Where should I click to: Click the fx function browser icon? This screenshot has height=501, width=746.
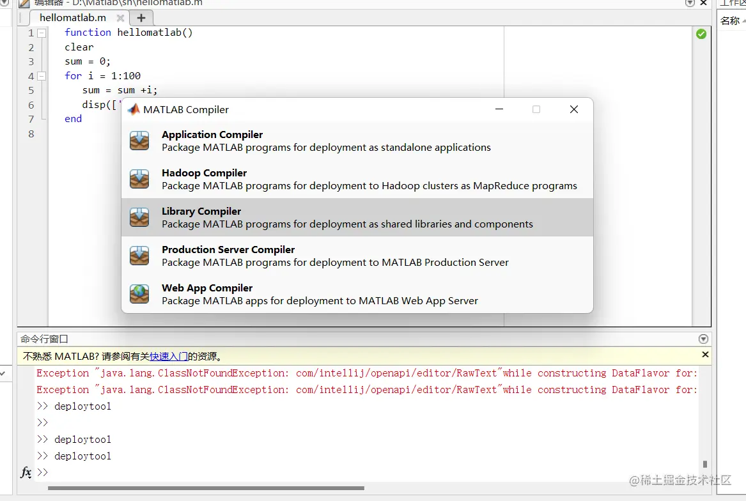pos(26,472)
